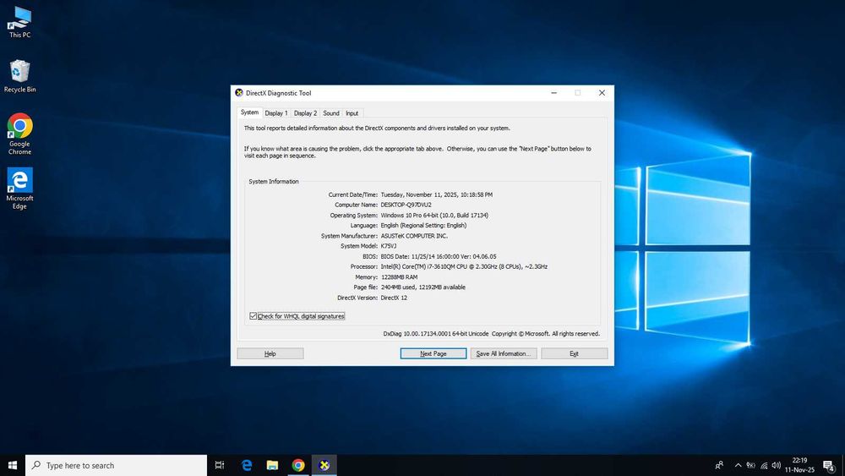
Task: Click the page file usage value
Action: point(423,287)
